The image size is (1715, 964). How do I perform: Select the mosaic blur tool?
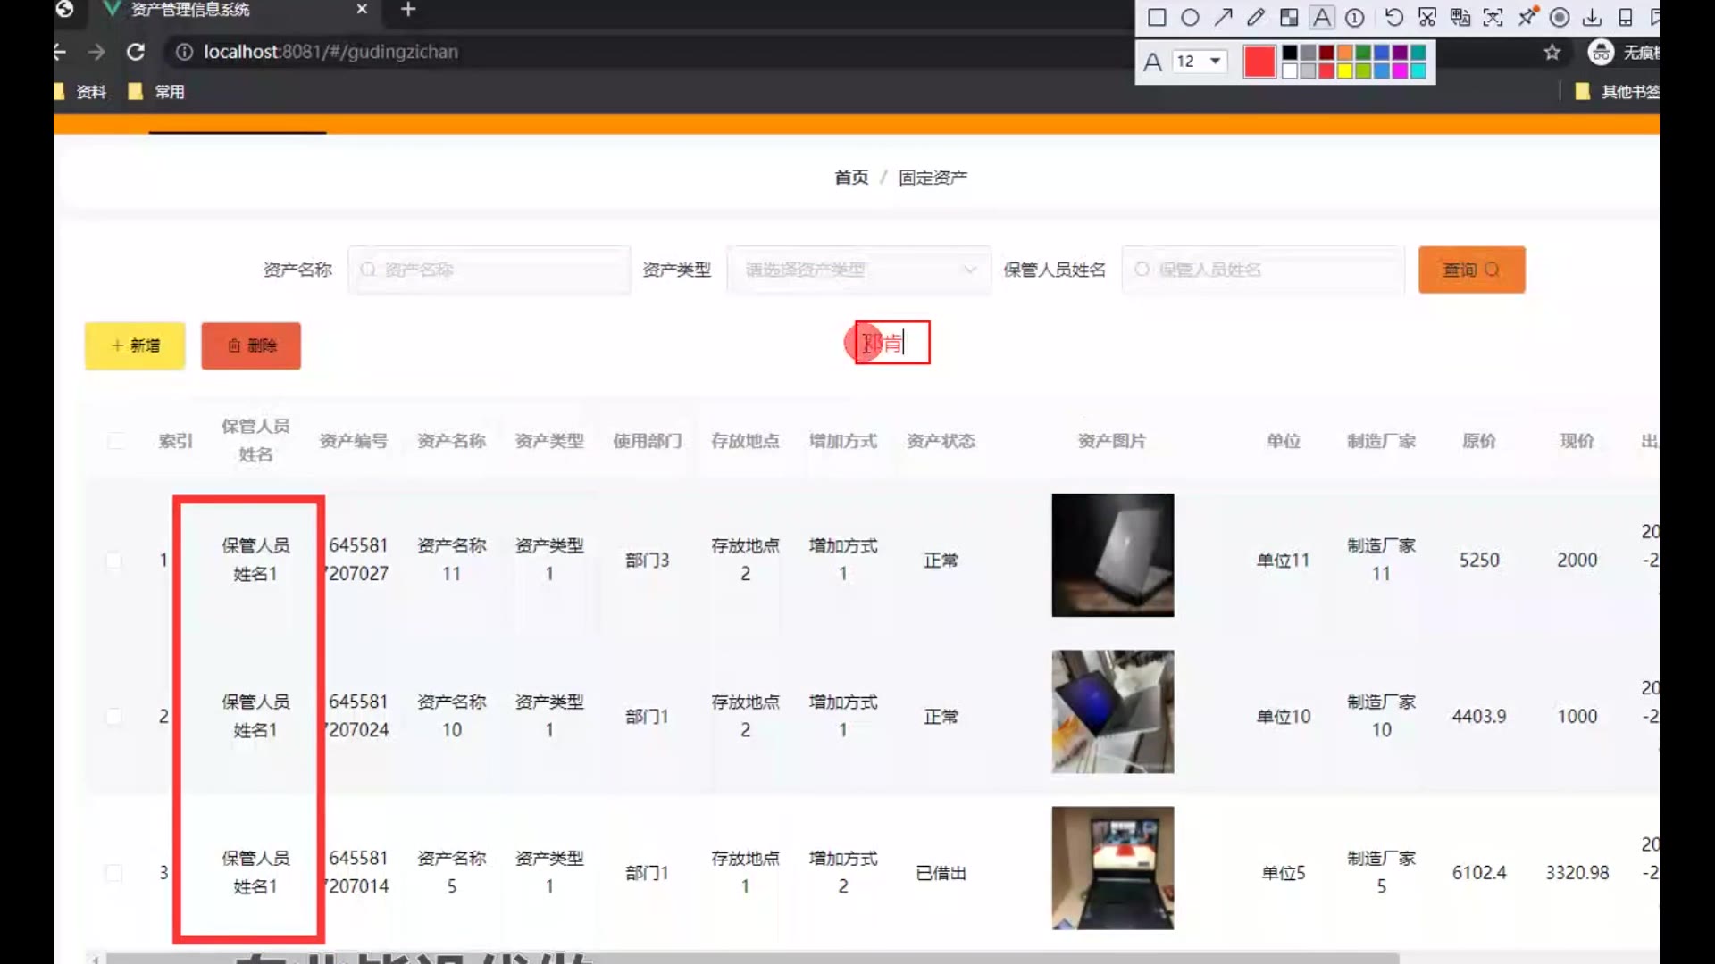point(1289,17)
